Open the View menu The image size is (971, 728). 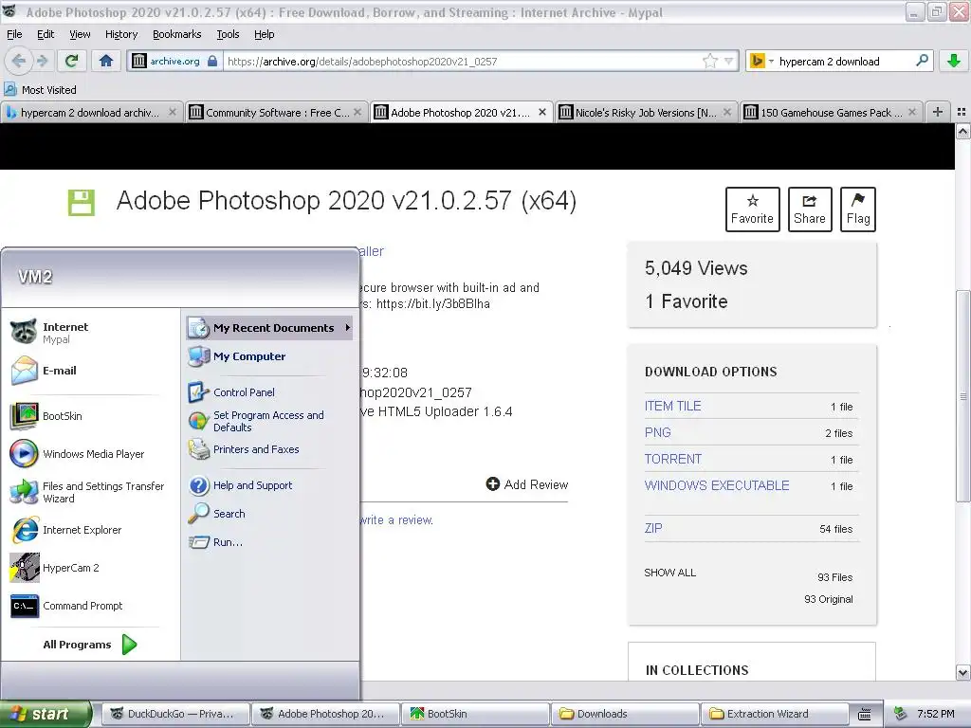point(80,34)
